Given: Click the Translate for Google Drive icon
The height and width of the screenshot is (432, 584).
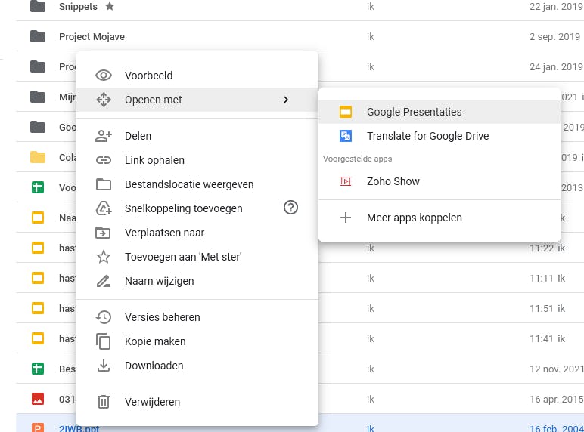Looking at the screenshot, I should pyautogui.click(x=346, y=136).
